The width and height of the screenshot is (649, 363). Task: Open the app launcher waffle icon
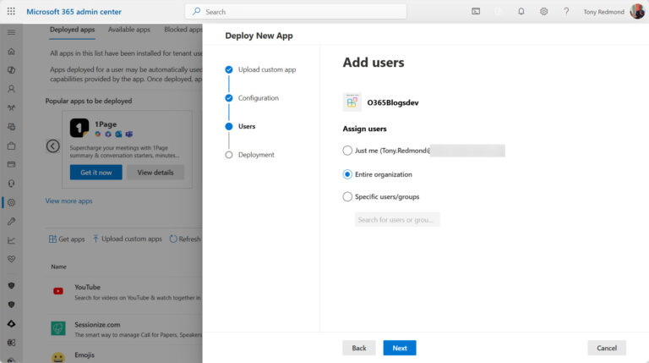pos(11,12)
